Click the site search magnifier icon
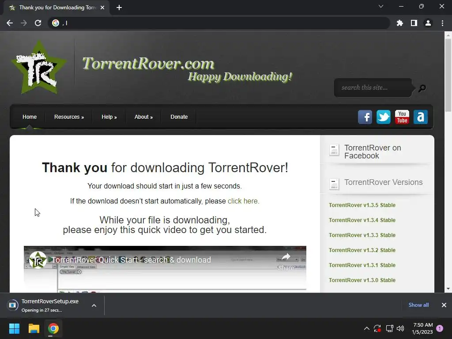This screenshot has height=339, width=452. click(422, 88)
